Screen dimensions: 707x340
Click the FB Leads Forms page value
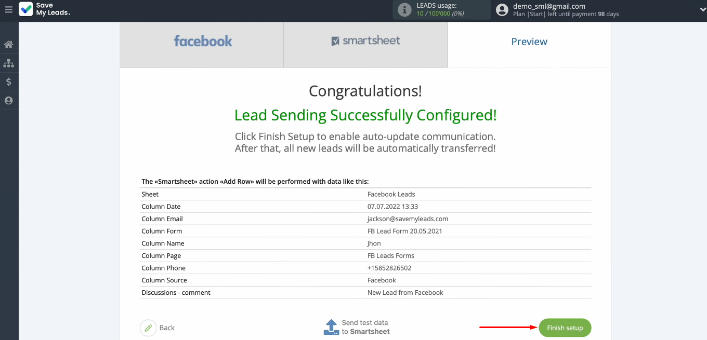click(390, 256)
